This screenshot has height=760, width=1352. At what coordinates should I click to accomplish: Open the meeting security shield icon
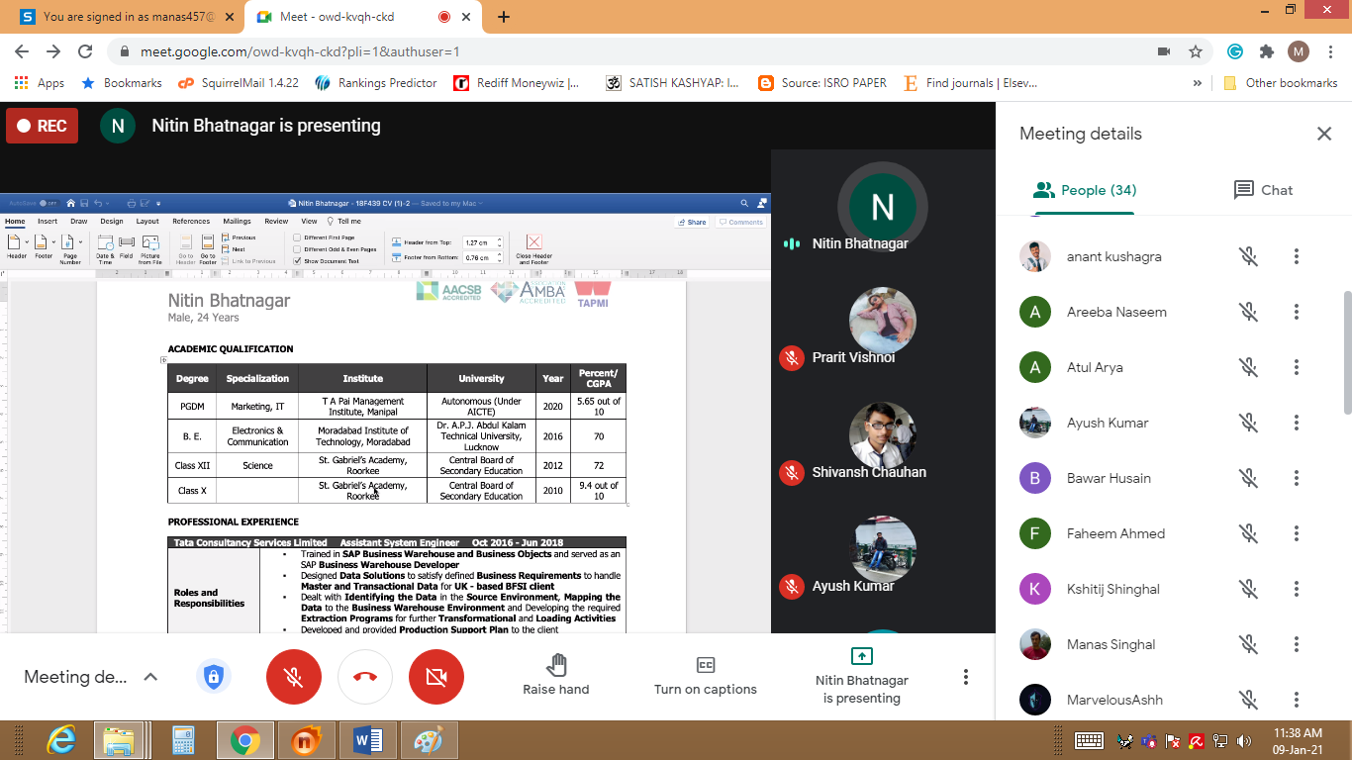click(212, 677)
